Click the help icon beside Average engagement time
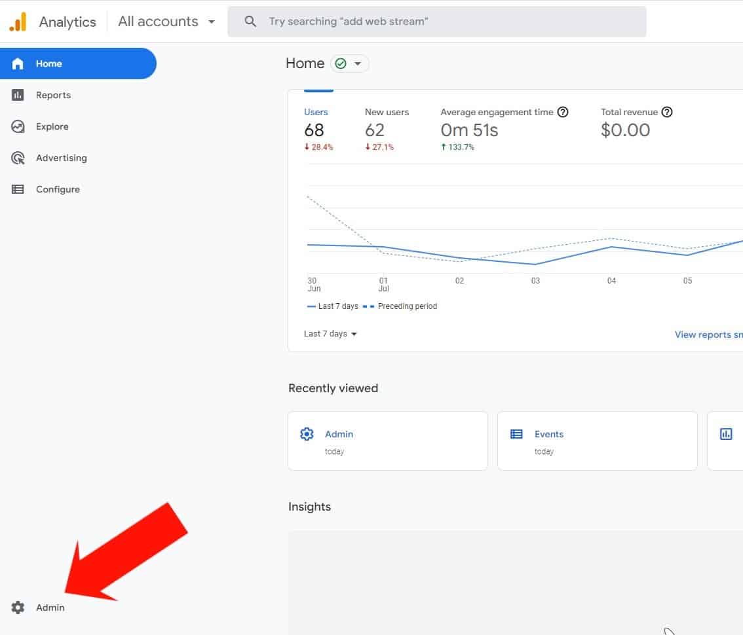This screenshot has height=635, width=743. (562, 112)
